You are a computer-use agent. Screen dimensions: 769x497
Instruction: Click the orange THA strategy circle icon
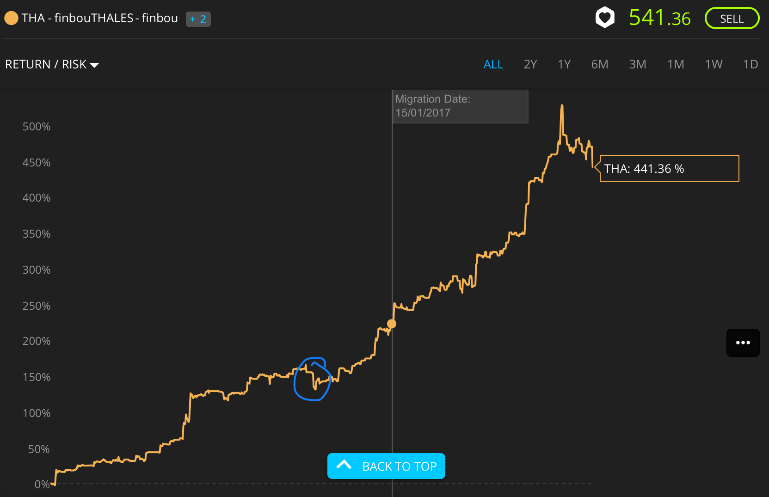tap(11, 18)
